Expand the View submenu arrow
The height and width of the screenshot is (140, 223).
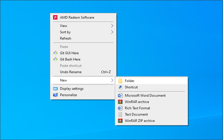coord(112,26)
